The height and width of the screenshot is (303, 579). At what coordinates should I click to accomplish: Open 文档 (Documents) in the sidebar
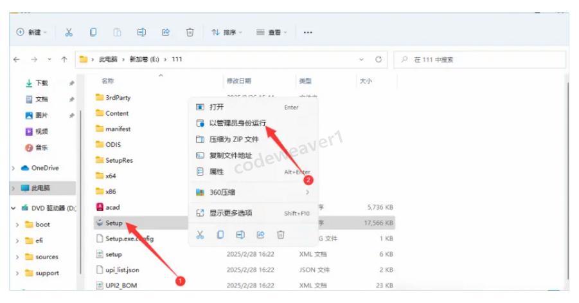(x=37, y=99)
